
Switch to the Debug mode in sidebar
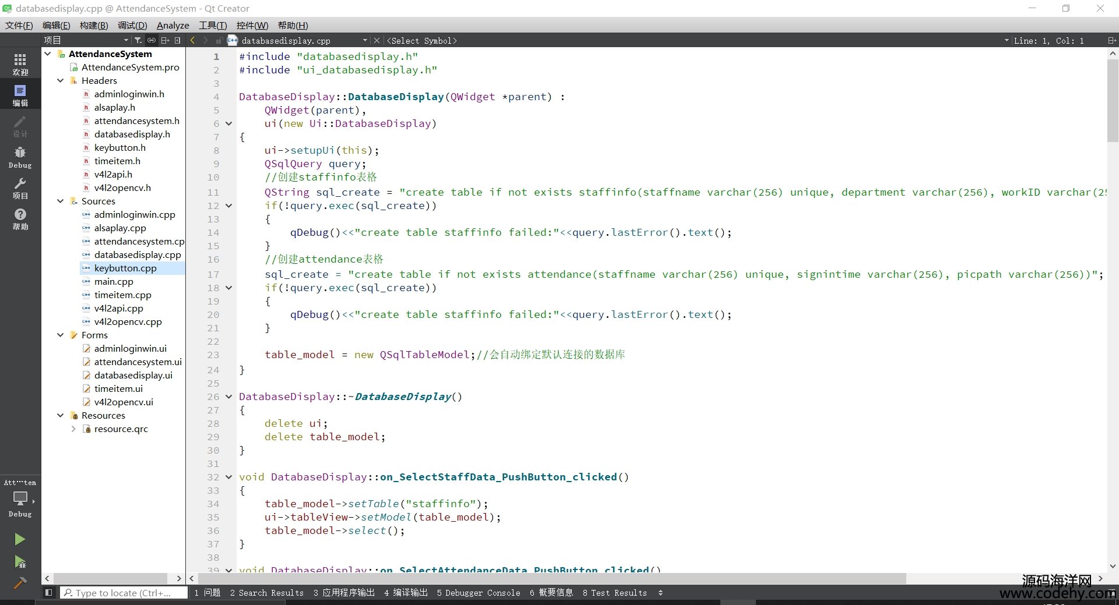click(20, 157)
